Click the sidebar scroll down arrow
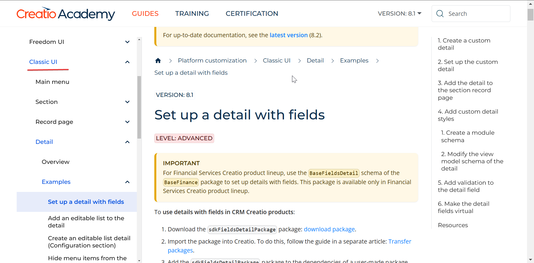 (x=139, y=261)
